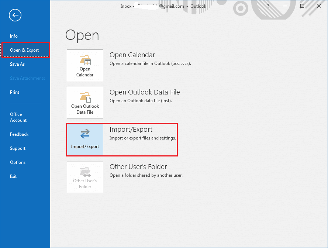
Task: Open help with the question mark icon
Action: (x=268, y=6)
